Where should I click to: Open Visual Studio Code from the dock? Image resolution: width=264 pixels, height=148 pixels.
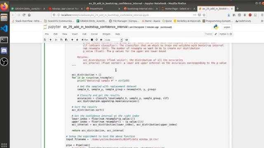pos(4,28)
